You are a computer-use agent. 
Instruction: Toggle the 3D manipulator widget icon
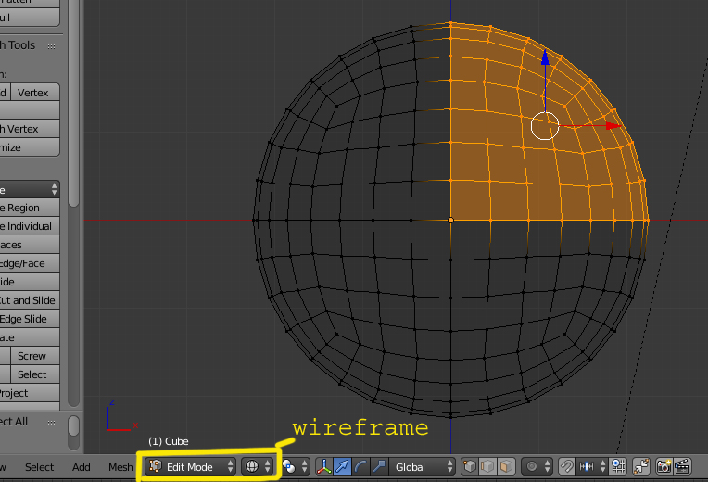(x=325, y=467)
